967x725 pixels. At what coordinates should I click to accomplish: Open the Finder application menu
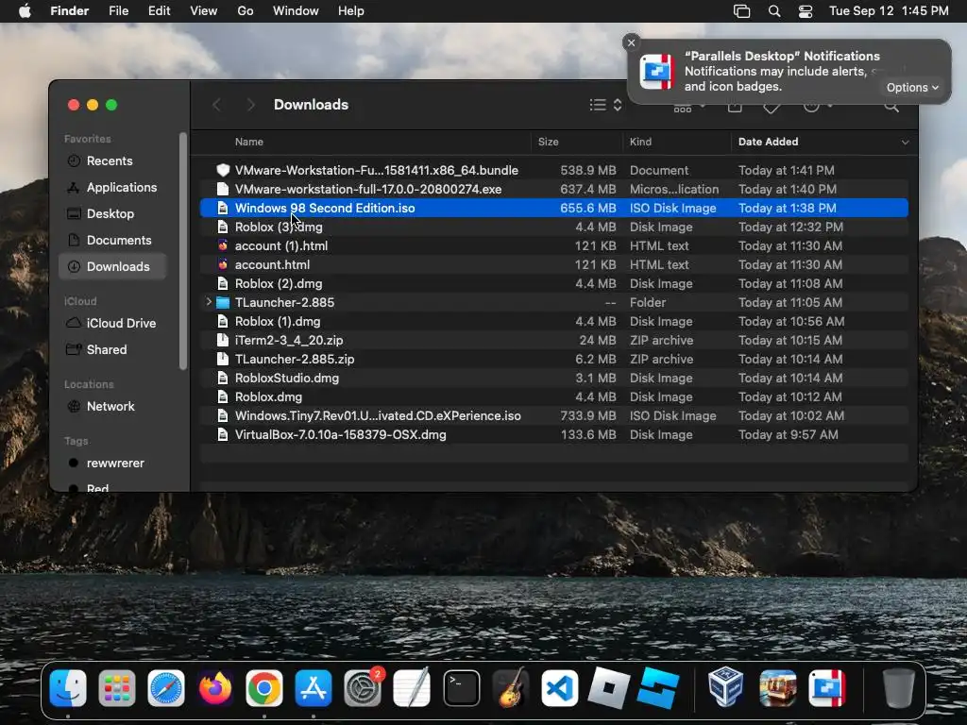click(69, 11)
